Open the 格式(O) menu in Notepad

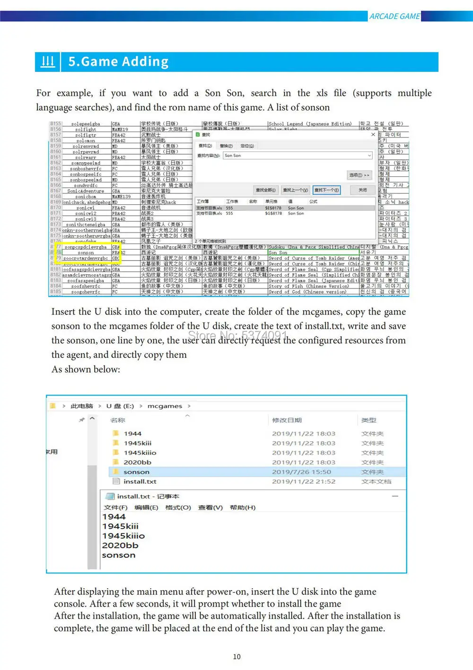178,507
